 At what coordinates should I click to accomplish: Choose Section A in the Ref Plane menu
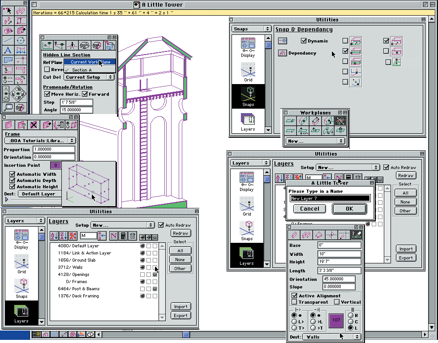82,70
